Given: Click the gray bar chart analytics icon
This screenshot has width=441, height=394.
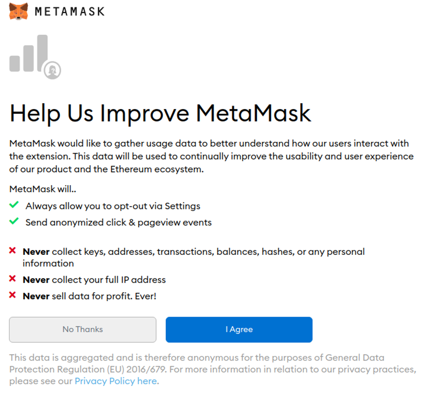Looking at the screenshot, I should 29,54.
